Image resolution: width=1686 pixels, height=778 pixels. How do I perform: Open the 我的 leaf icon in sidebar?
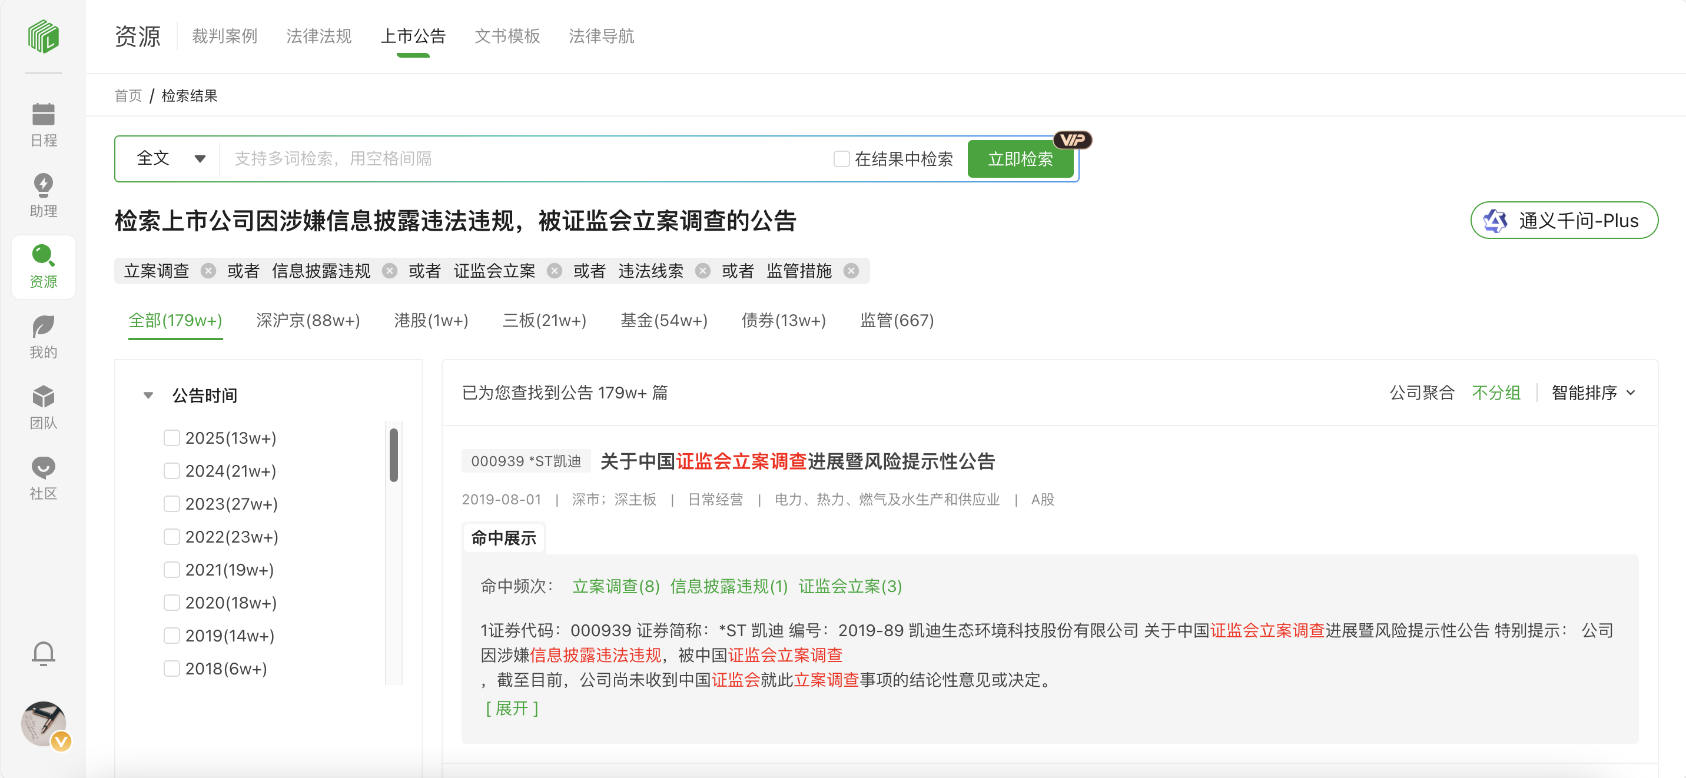pos(43,337)
